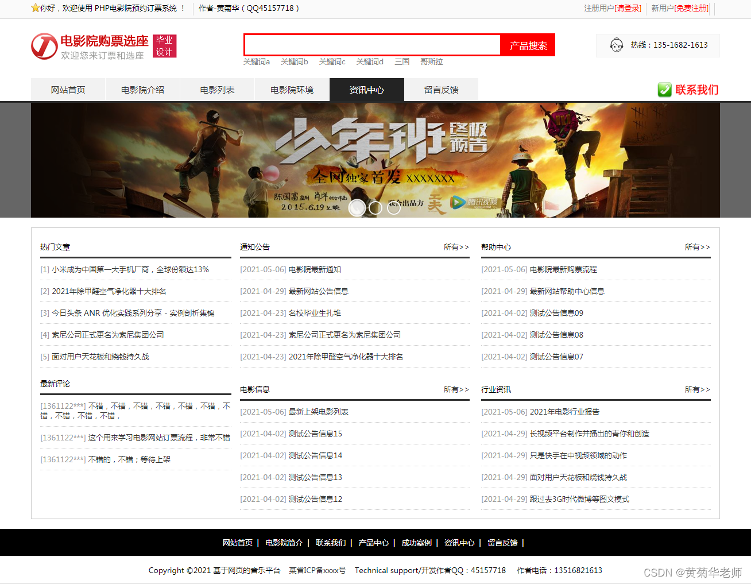Open comment 不错的，不错；等待上架
The width and height of the screenshot is (751, 584).
click(x=129, y=459)
